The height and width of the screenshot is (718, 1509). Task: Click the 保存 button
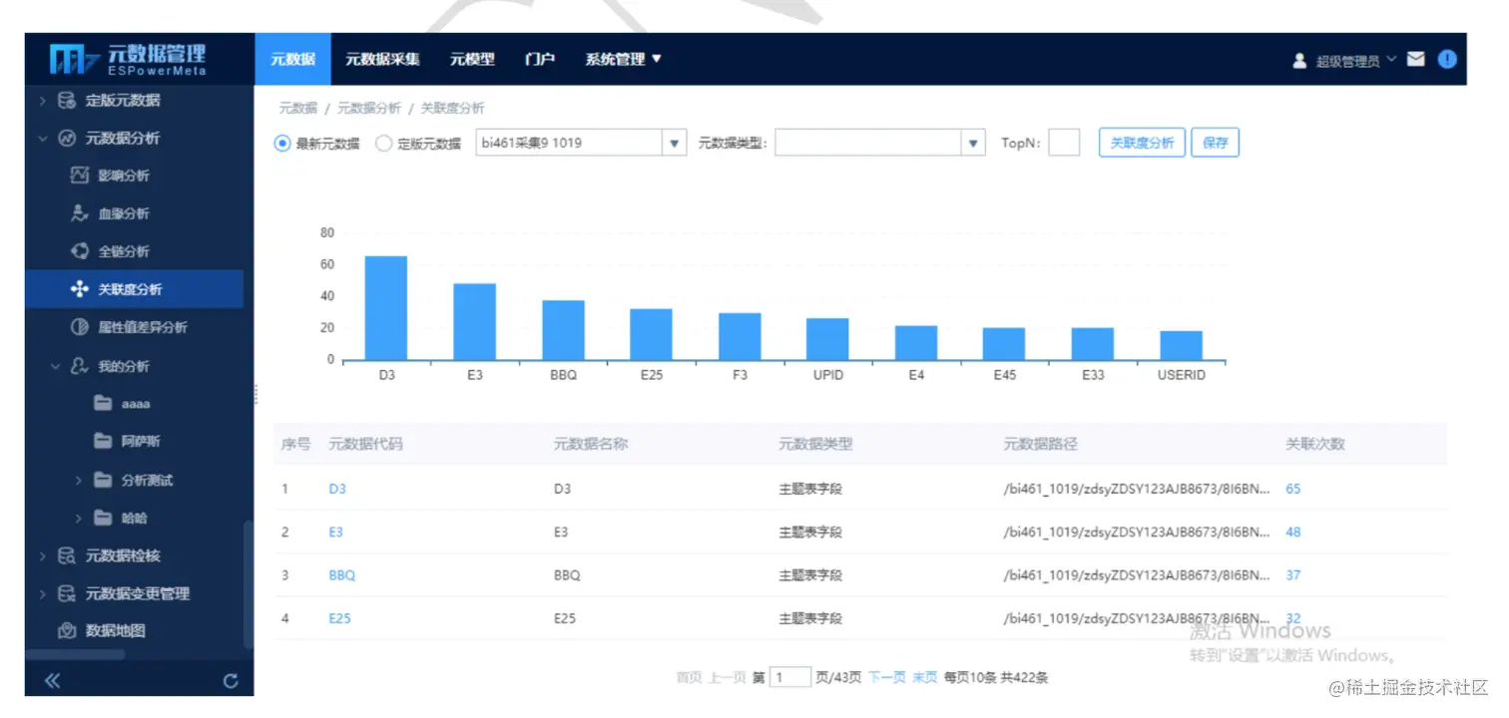pyautogui.click(x=1216, y=143)
